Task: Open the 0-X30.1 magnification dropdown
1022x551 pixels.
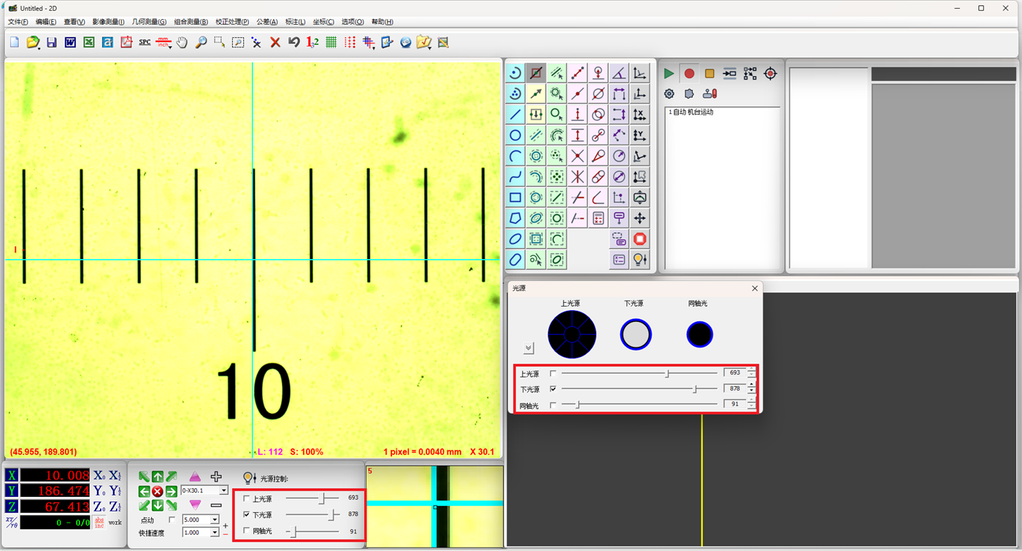Action: pyautogui.click(x=223, y=490)
